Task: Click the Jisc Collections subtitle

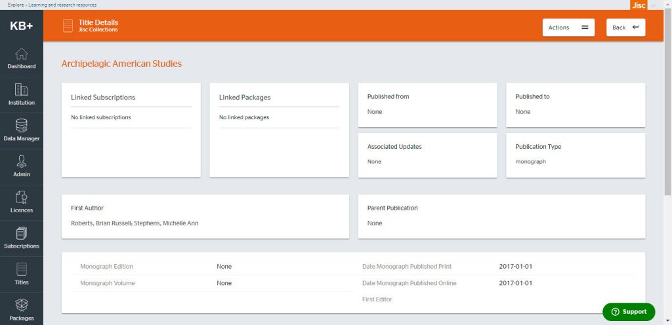Action: [x=98, y=30]
